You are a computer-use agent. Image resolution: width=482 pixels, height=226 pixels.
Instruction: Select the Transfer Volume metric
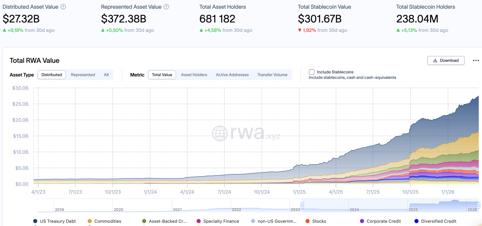click(272, 75)
